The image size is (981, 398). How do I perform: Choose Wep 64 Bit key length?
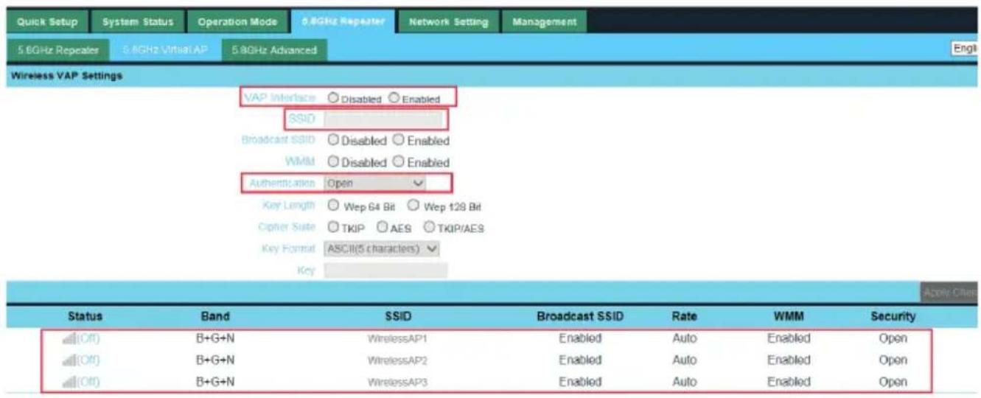pyautogui.click(x=333, y=206)
